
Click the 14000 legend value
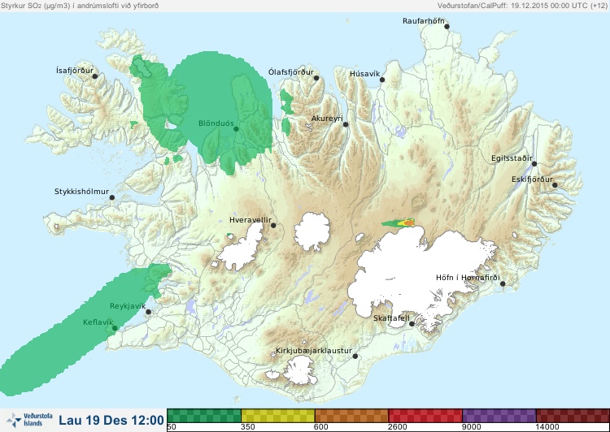tap(547, 427)
